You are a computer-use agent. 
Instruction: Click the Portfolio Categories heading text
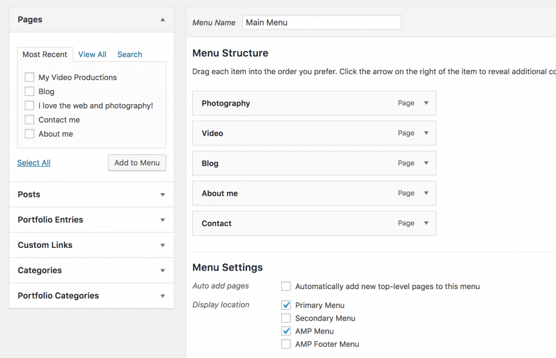59,296
